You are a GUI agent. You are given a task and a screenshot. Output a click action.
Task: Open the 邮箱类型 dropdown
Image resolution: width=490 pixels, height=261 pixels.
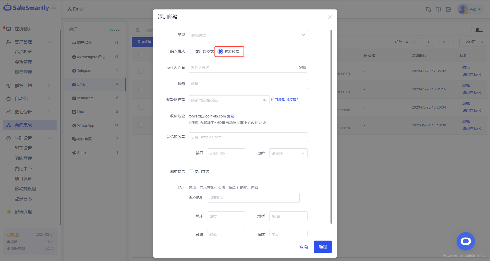click(x=248, y=35)
